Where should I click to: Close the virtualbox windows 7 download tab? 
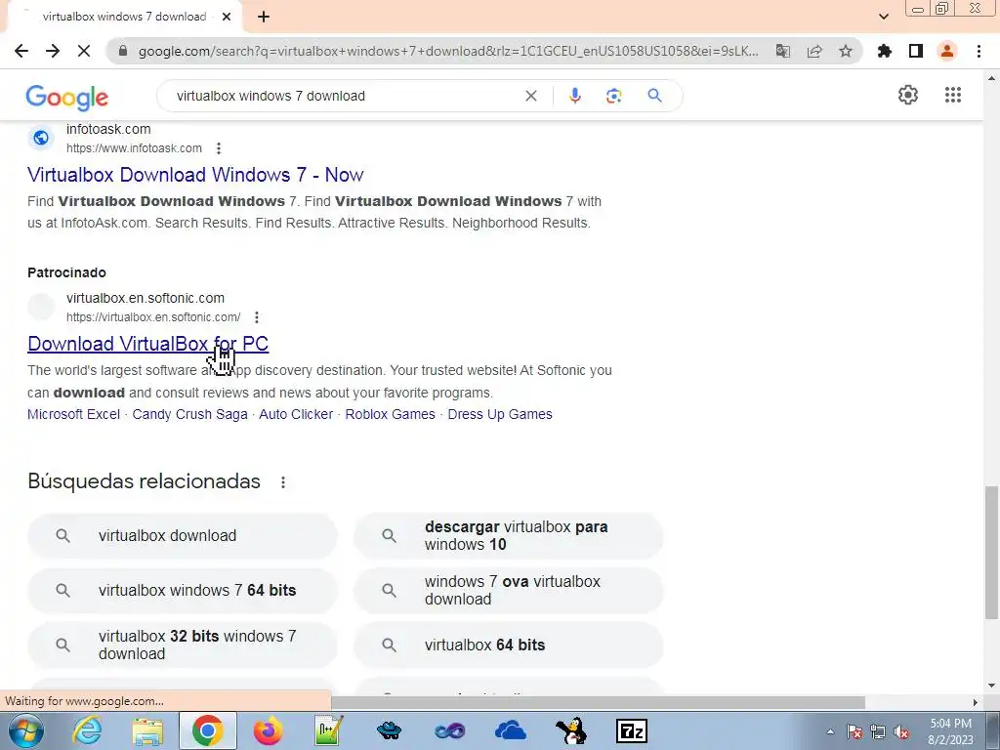(x=227, y=17)
